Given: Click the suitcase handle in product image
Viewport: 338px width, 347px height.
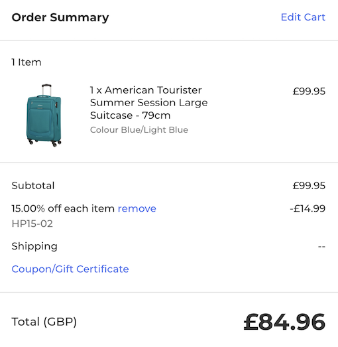Looking at the screenshot, I should click(46, 90).
